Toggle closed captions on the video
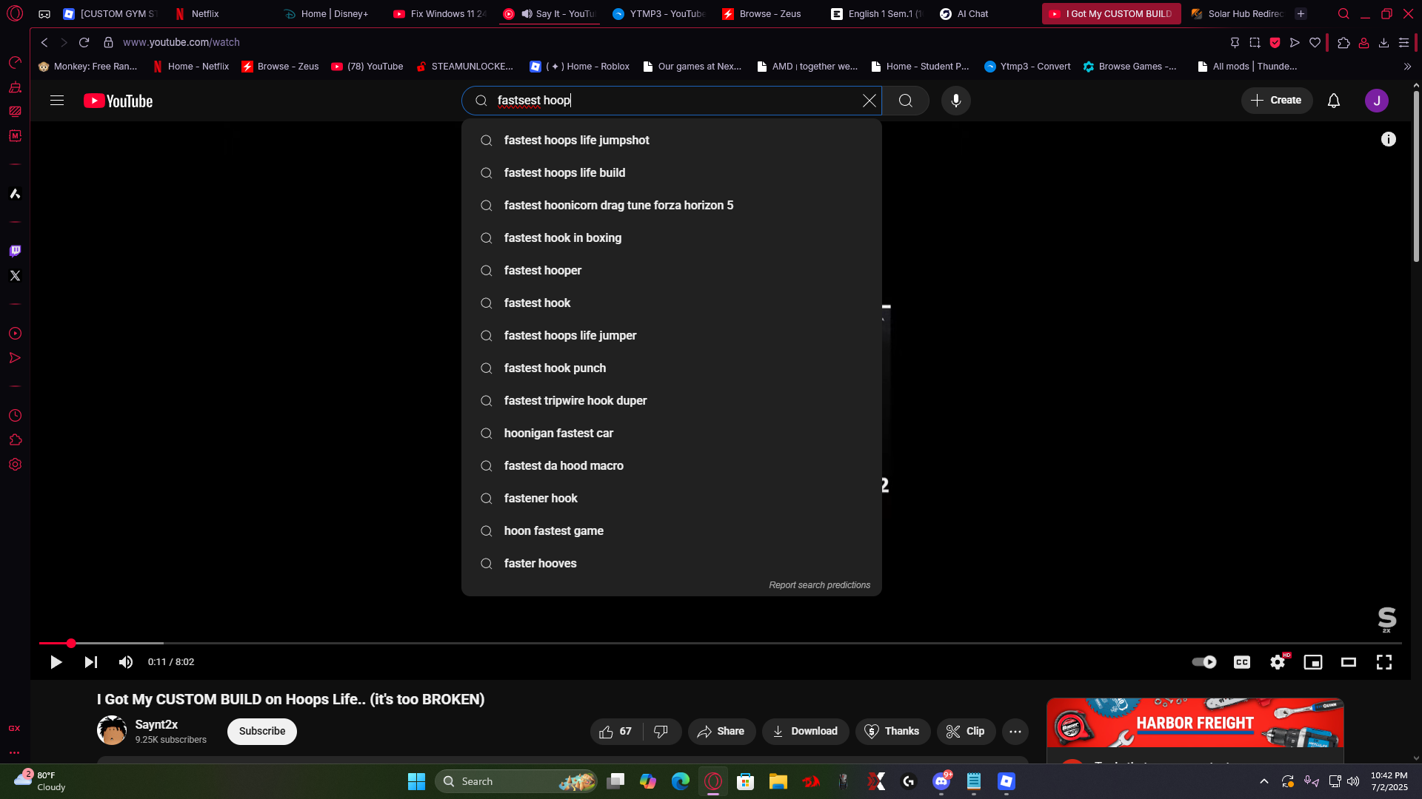 1242,662
